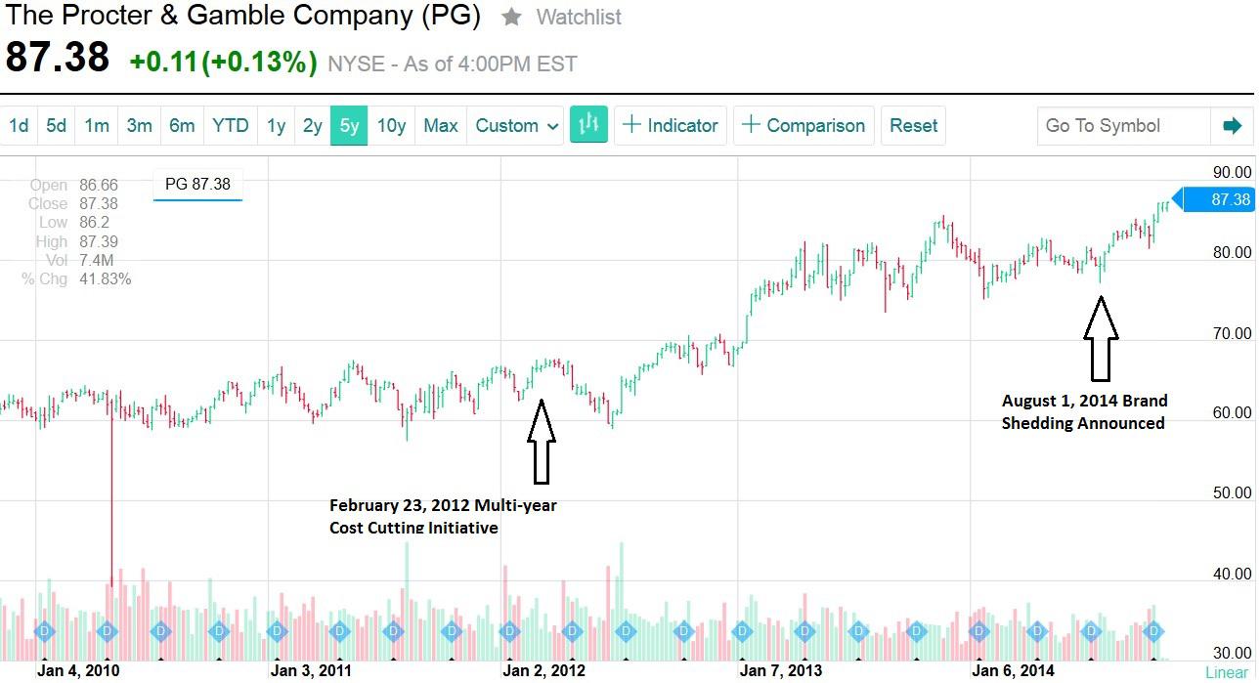
Task: Click inside the Go To Symbol field
Action: tap(1114, 125)
